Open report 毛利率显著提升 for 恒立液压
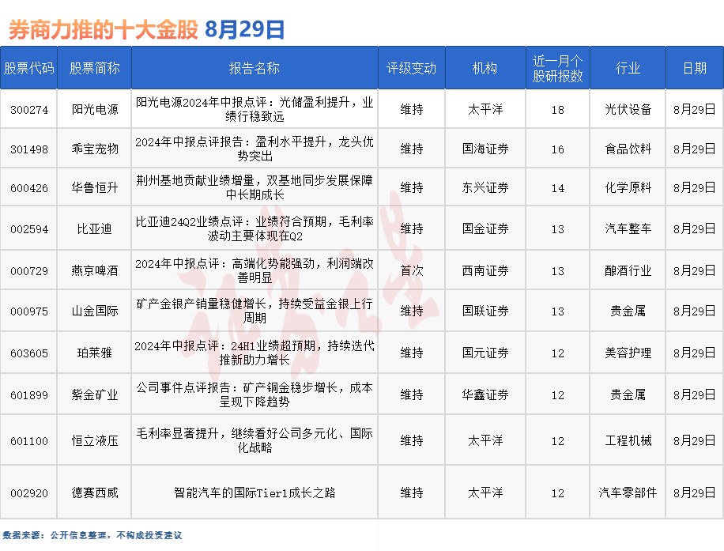 (x=255, y=440)
